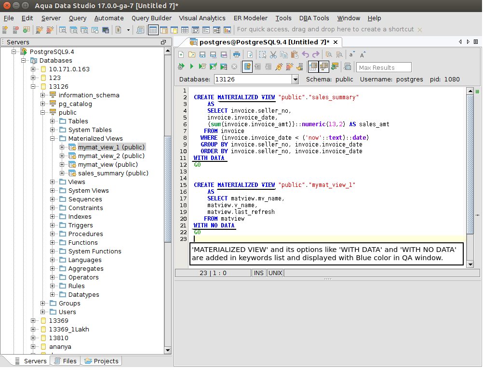Click the Execute query play button
The height and width of the screenshot is (370, 483).
[x=191, y=66]
